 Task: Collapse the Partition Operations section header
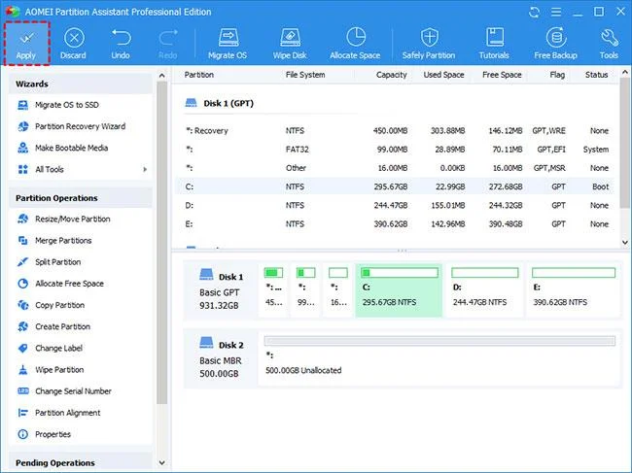[x=81, y=198]
